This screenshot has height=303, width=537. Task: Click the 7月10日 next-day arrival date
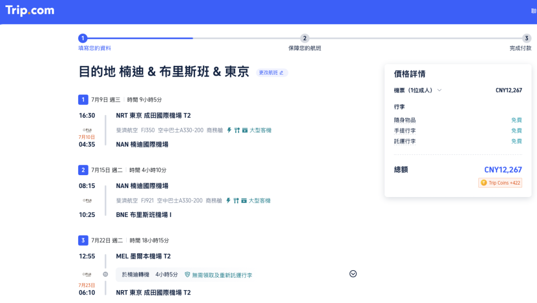pos(87,137)
